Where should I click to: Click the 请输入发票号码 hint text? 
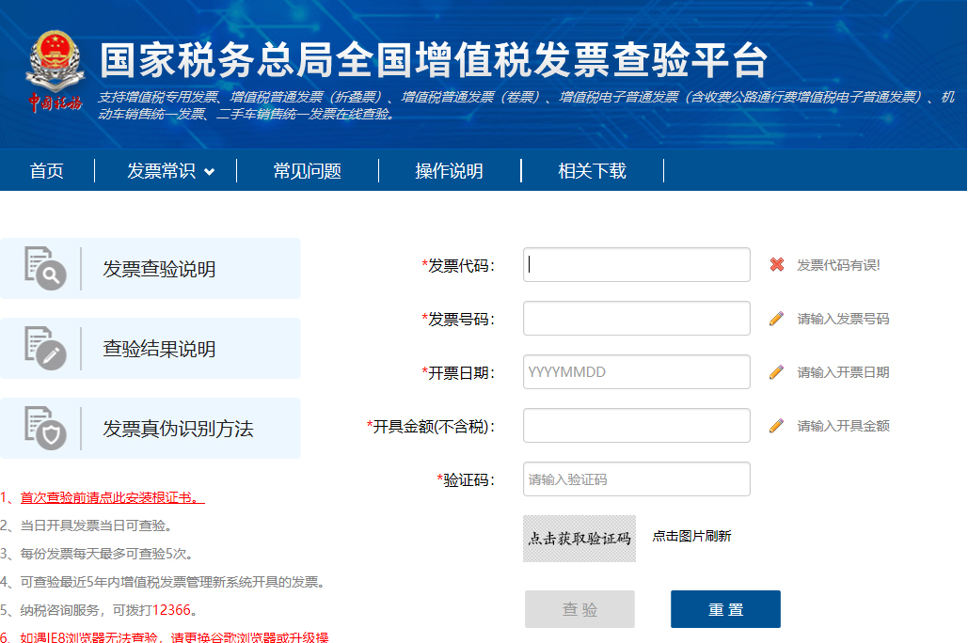pyautogui.click(x=843, y=319)
